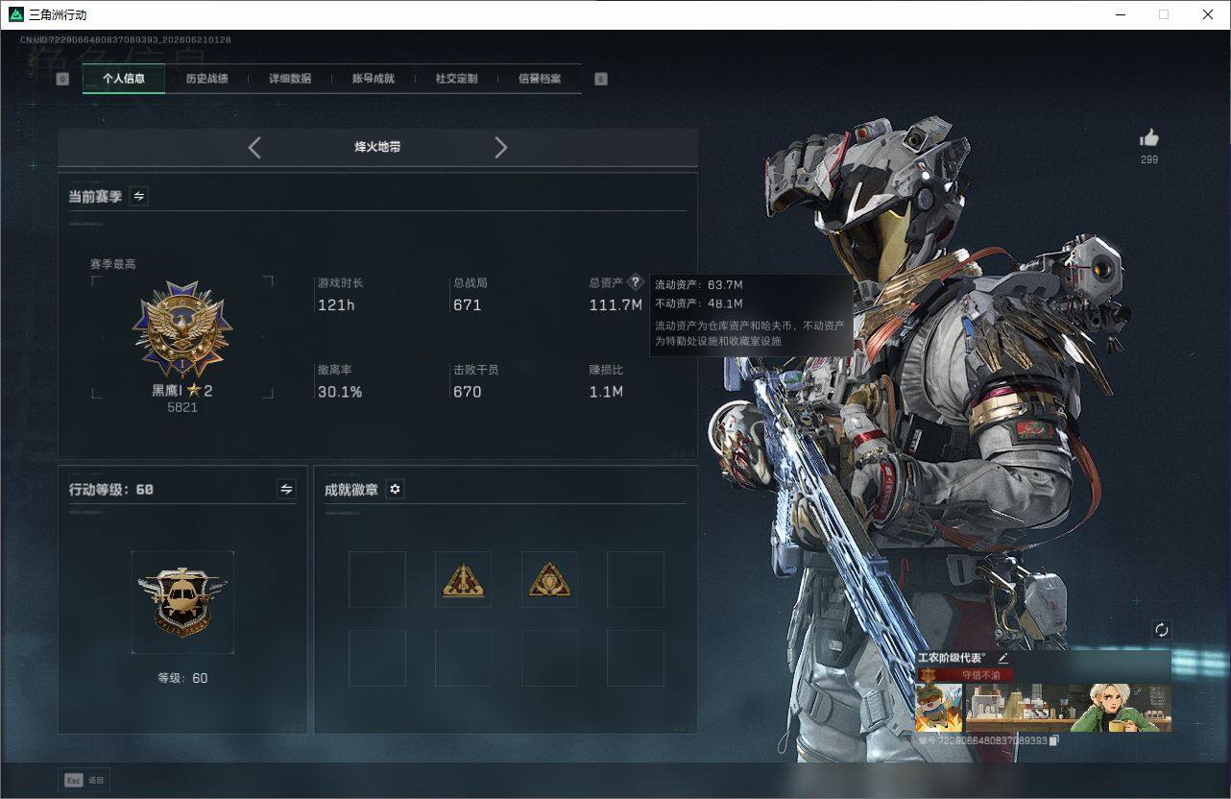View the 信誉档案 tab
1231x799 pixels.
pos(540,79)
